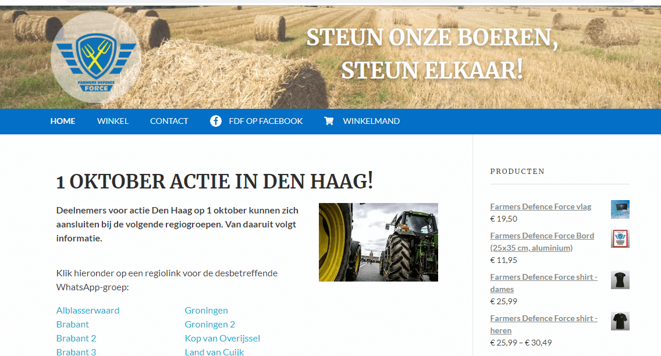The width and height of the screenshot is (661, 356).
Task: Open the FDF op Facebook link
Action: point(265,121)
